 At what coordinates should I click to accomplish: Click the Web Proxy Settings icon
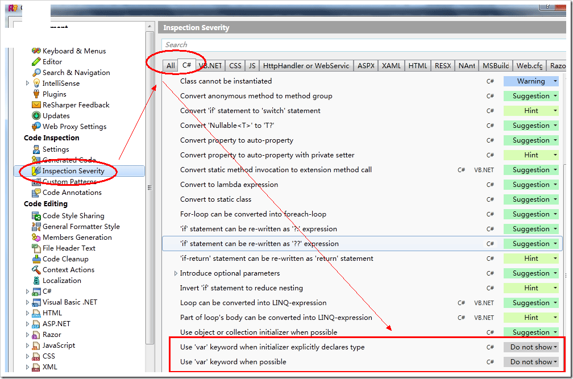point(36,126)
